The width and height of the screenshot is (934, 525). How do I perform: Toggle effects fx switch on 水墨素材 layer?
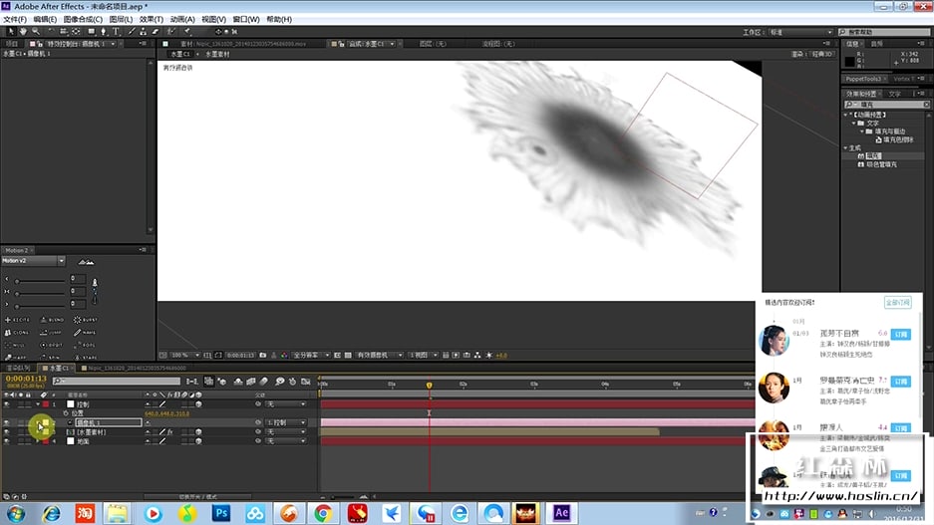[x=169, y=432]
